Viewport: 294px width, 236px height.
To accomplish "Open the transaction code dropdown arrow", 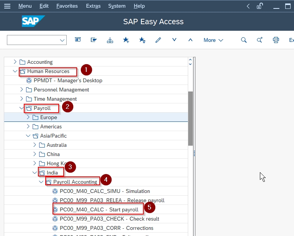I will click(62, 40).
